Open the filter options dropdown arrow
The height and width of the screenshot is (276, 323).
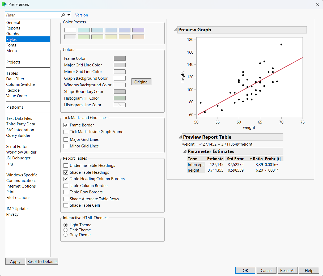click(69, 15)
